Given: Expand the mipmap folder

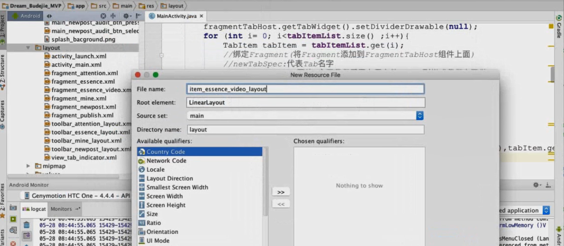Looking at the screenshot, I should (28, 166).
